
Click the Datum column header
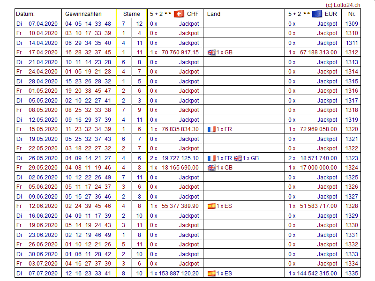point(25,14)
